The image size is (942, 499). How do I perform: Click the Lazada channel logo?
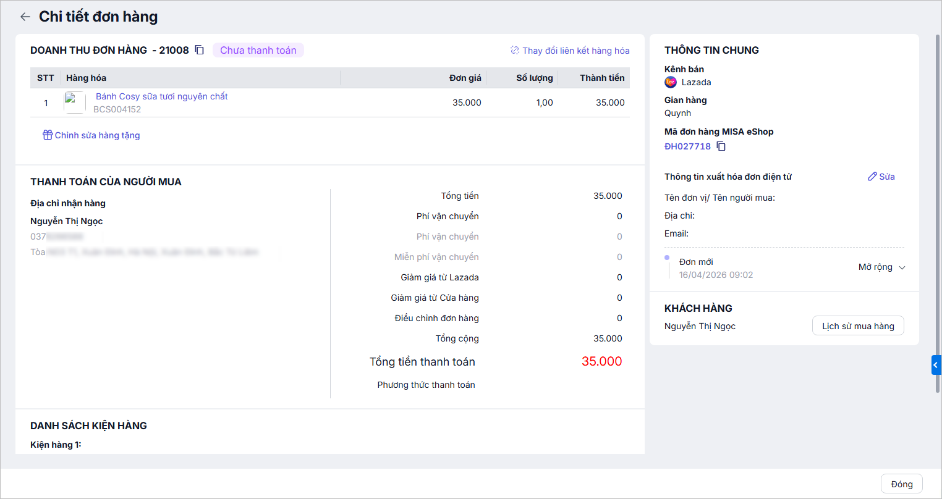[x=671, y=82]
